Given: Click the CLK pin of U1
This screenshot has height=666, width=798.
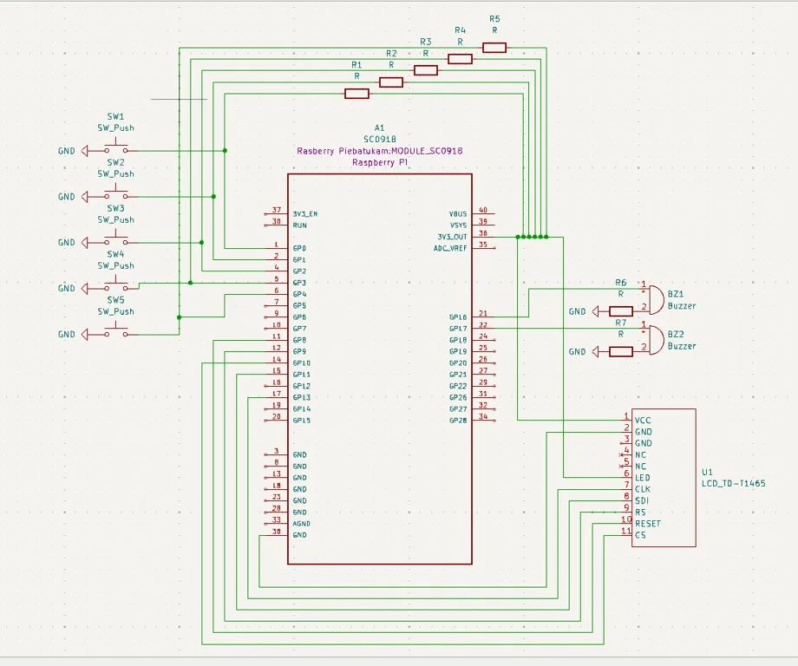Looking at the screenshot, I should pyautogui.click(x=644, y=488).
